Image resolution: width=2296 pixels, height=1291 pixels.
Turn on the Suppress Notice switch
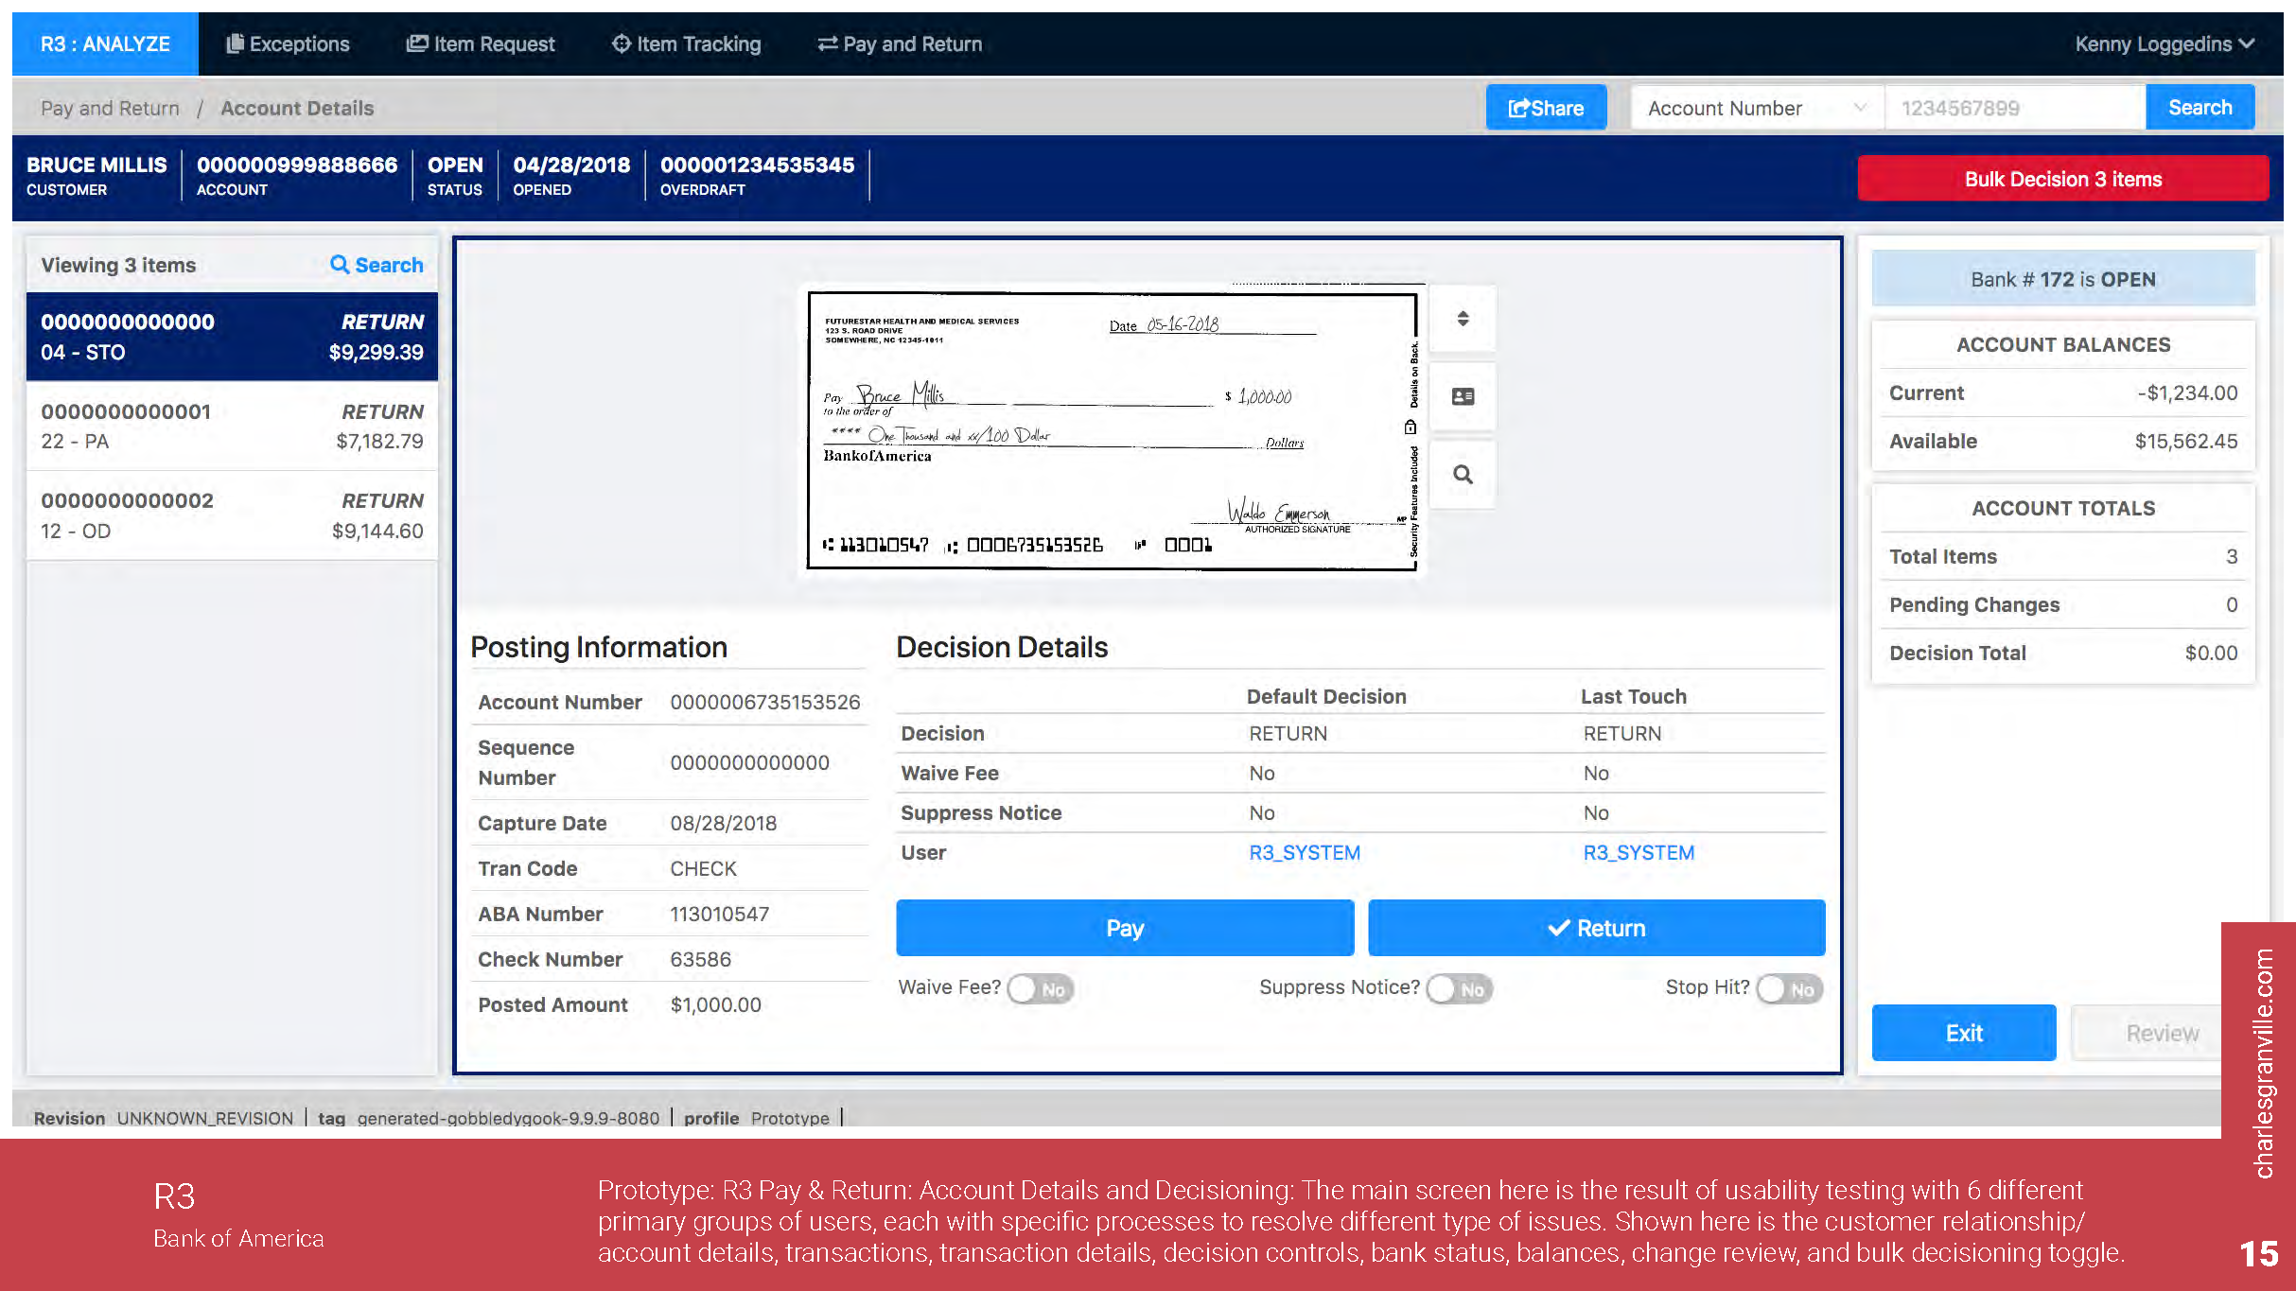(1459, 988)
